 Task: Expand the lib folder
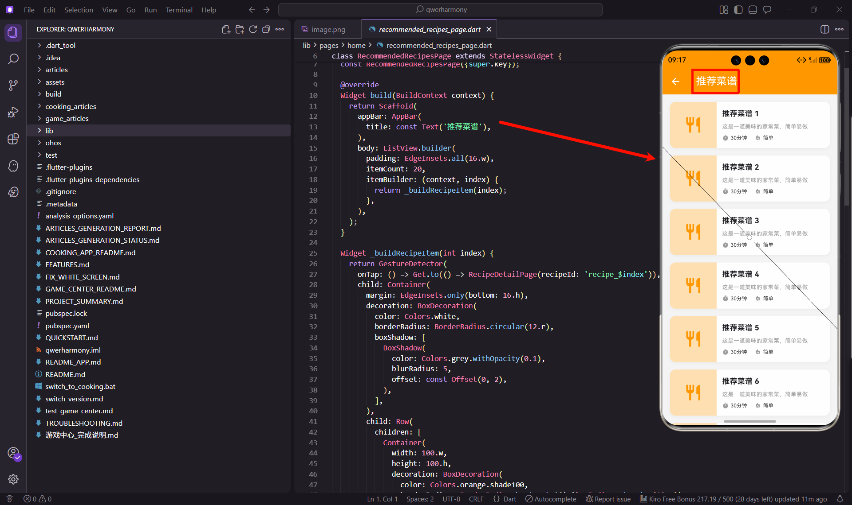click(x=49, y=131)
